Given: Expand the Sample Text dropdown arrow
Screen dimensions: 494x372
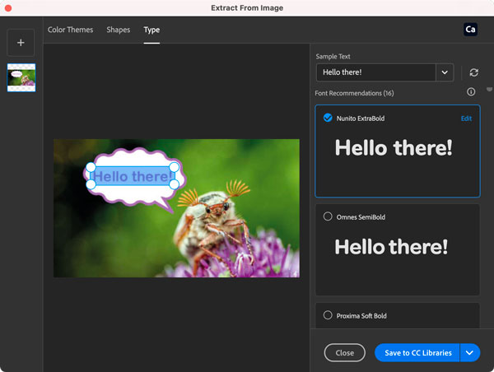Looking at the screenshot, I should pyautogui.click(x=445, y=72).
